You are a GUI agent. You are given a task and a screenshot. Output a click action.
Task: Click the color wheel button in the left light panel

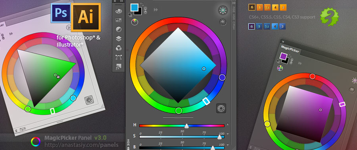pyautogui.click(x=89, y=100)
